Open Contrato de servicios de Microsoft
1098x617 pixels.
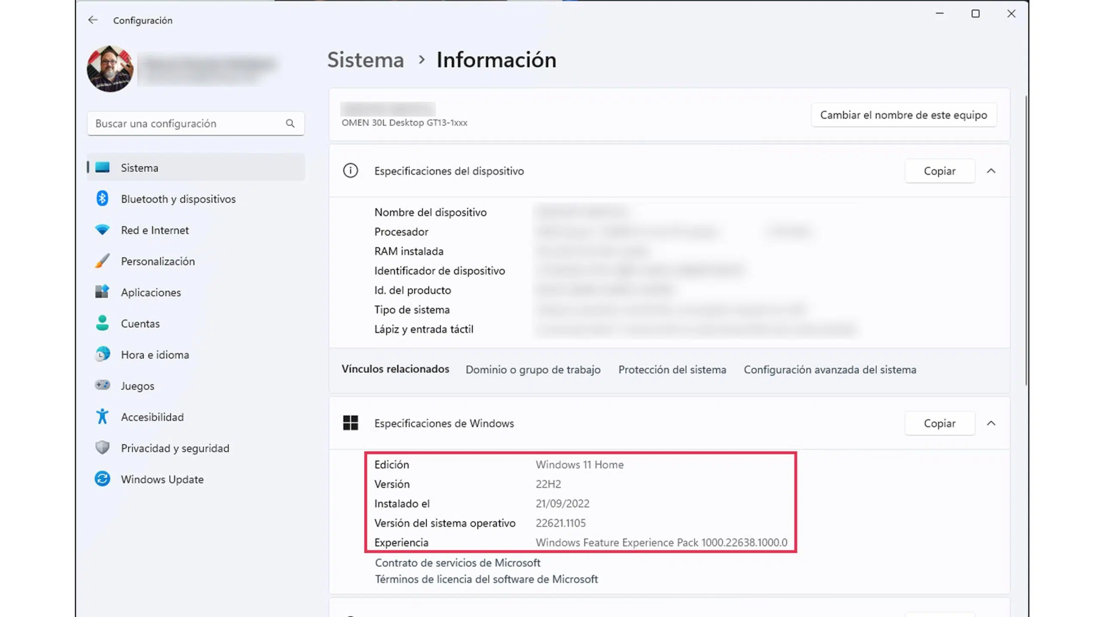(458, 563)
